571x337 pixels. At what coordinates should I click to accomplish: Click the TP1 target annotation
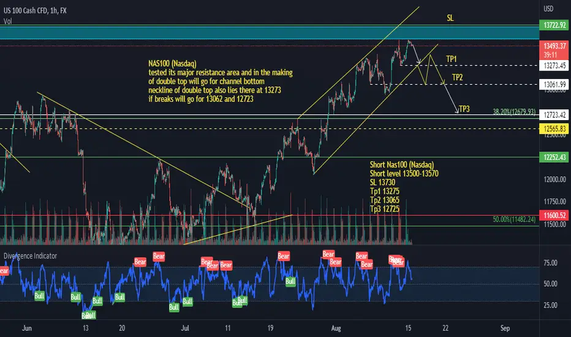[x=451, y=59]
